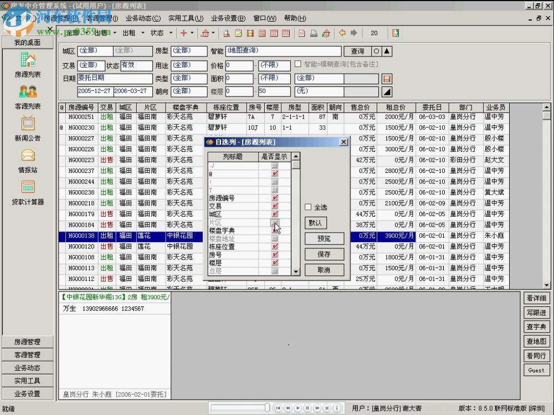The width and height of the screenshot is (554, 415).
Task: Click the pause button in playback bar
Action: click(307, 408)
